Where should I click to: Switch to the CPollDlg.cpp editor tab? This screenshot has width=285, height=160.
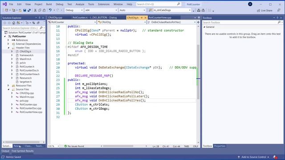(x=55, y=18)
